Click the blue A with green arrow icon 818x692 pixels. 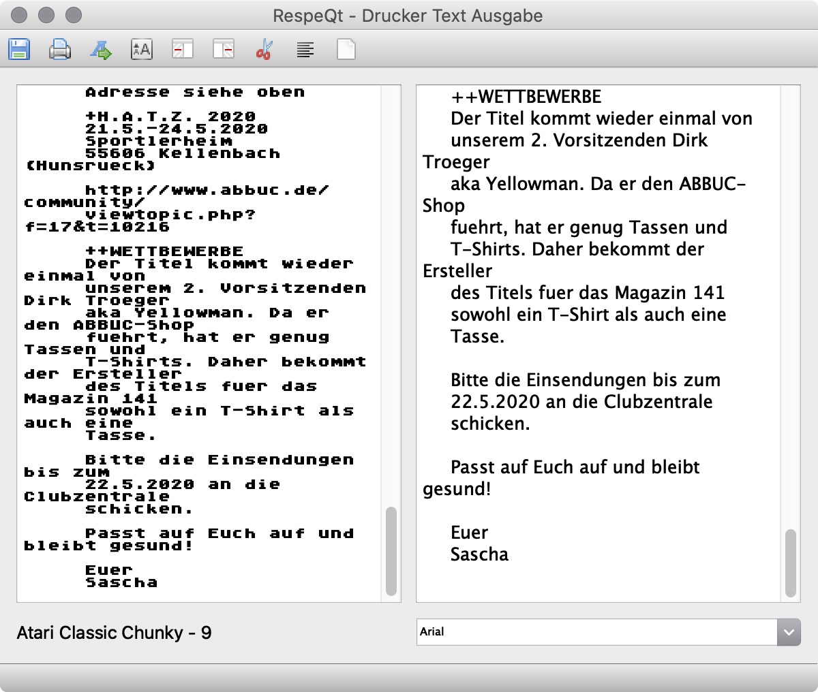click(x=101, y=50)
